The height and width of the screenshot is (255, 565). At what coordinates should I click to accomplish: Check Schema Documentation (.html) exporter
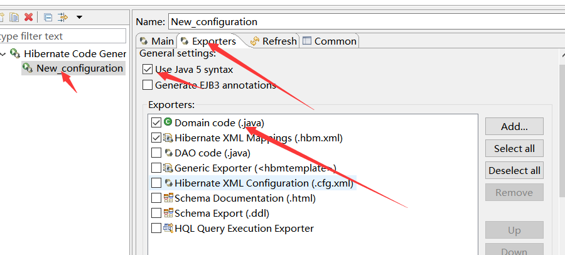[156, 198]
